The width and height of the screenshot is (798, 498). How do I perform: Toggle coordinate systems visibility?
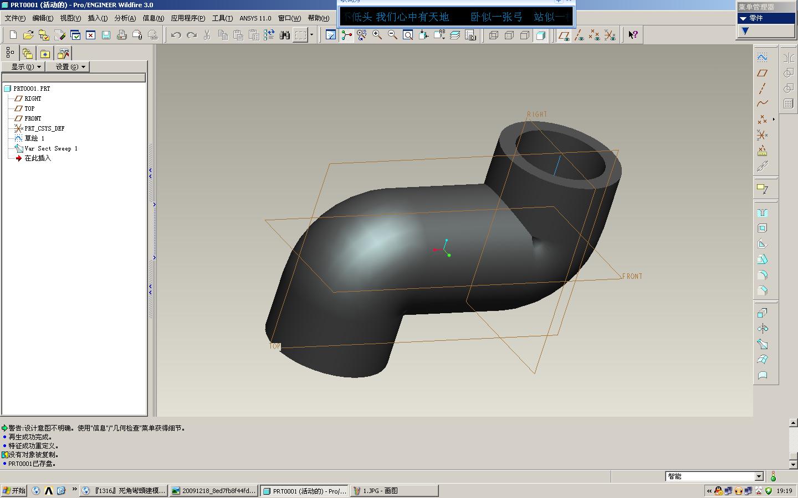click(610, 35)
